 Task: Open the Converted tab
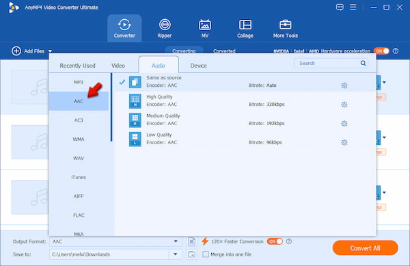click(x=224, y=51)
